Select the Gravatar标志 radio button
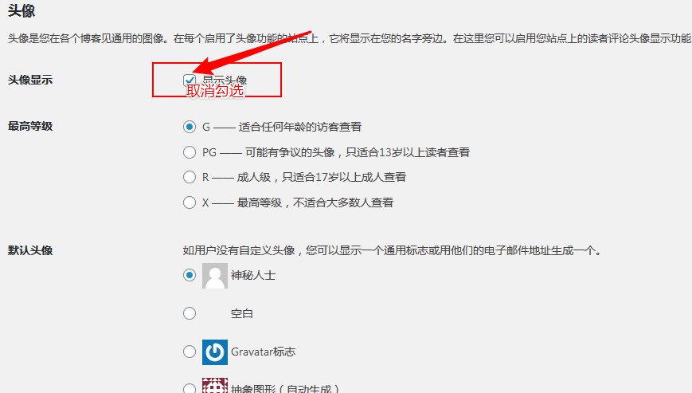Screen dimensions: 692x393 click(190, 352)
